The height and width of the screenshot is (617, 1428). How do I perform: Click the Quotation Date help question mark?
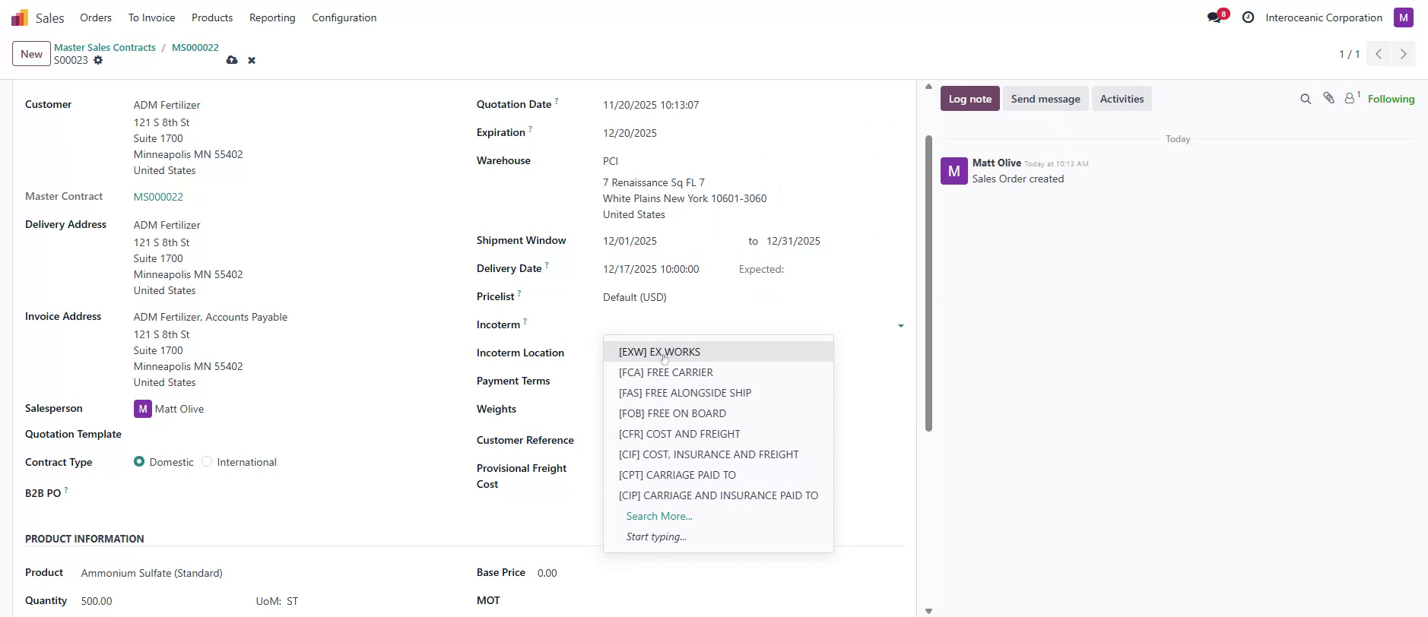557,100
